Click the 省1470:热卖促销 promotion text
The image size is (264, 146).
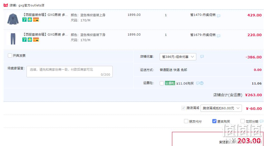pos(203,15)
